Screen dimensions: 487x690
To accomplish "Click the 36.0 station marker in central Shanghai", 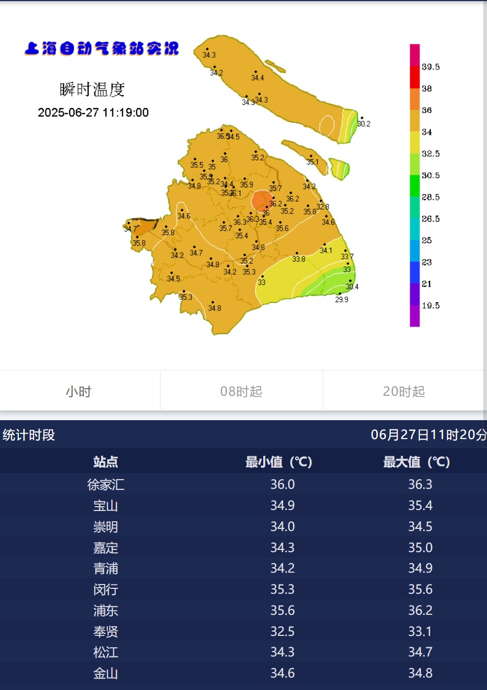I will coord(265,213).
